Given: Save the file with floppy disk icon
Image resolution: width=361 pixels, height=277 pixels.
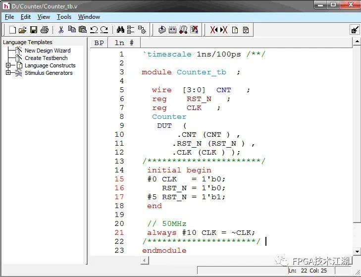Looking at the screenshot, I should [x=34, y=30].
